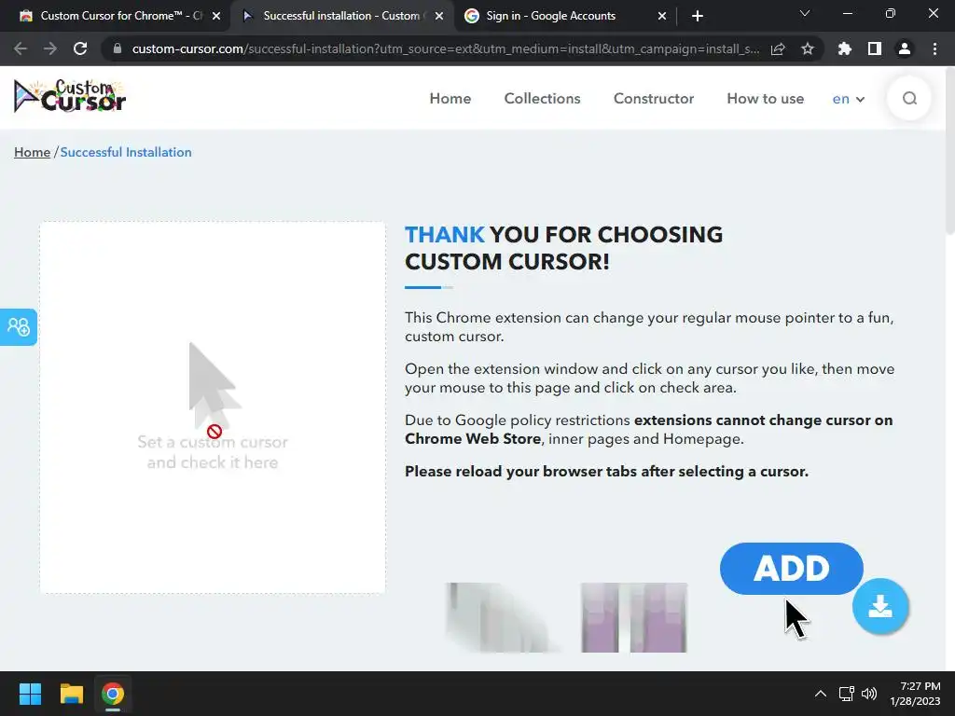This screenshot has height=716, width=955.
Task: Click 'Please reload your browser tabs' text
Action: coord(606,471)
